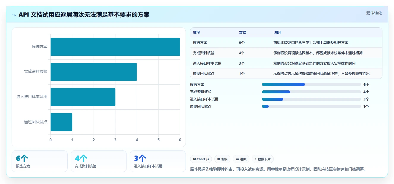Click the 1个 table data cell

coord(242,74)
